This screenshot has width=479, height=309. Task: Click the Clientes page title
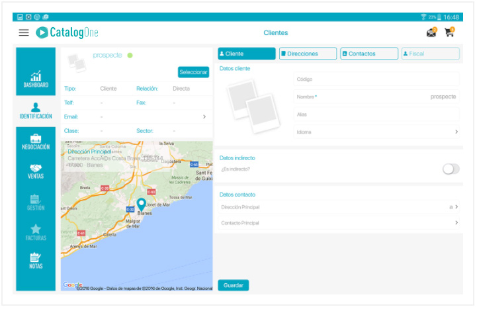click(276, 32)
